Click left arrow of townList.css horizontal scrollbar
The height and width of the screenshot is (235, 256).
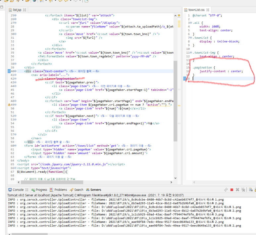click(194, 182)
